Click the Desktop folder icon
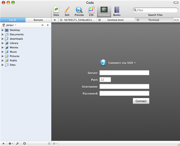This screenshot has height=146, width=180. click(x=7, y=30)
